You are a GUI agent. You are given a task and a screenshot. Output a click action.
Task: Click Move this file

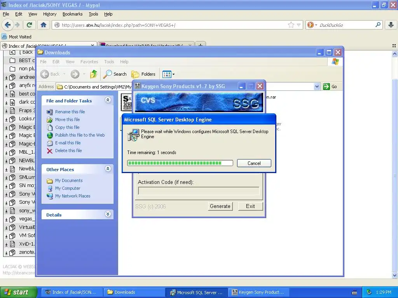click(68, 120)
